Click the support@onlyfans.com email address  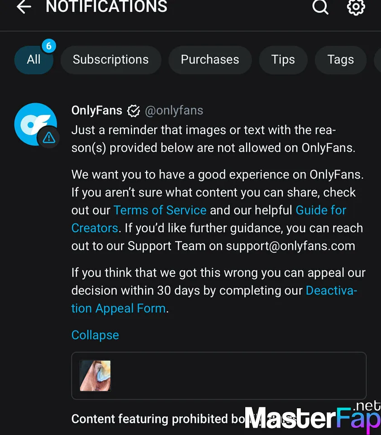point(291,246)
